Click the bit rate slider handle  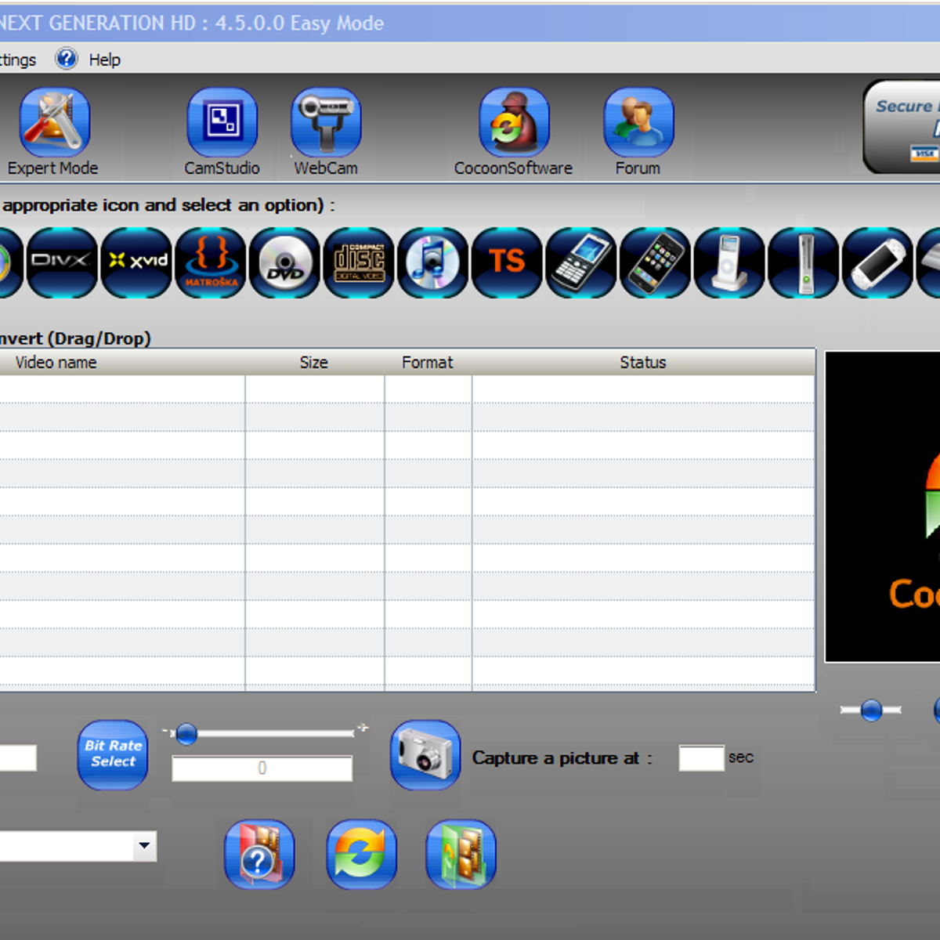click(x=186, y=734)
